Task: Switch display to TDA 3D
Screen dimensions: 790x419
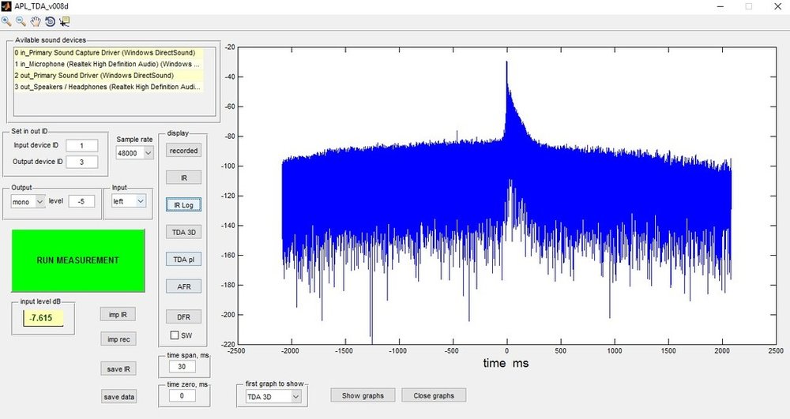Action: coord(183,232)
